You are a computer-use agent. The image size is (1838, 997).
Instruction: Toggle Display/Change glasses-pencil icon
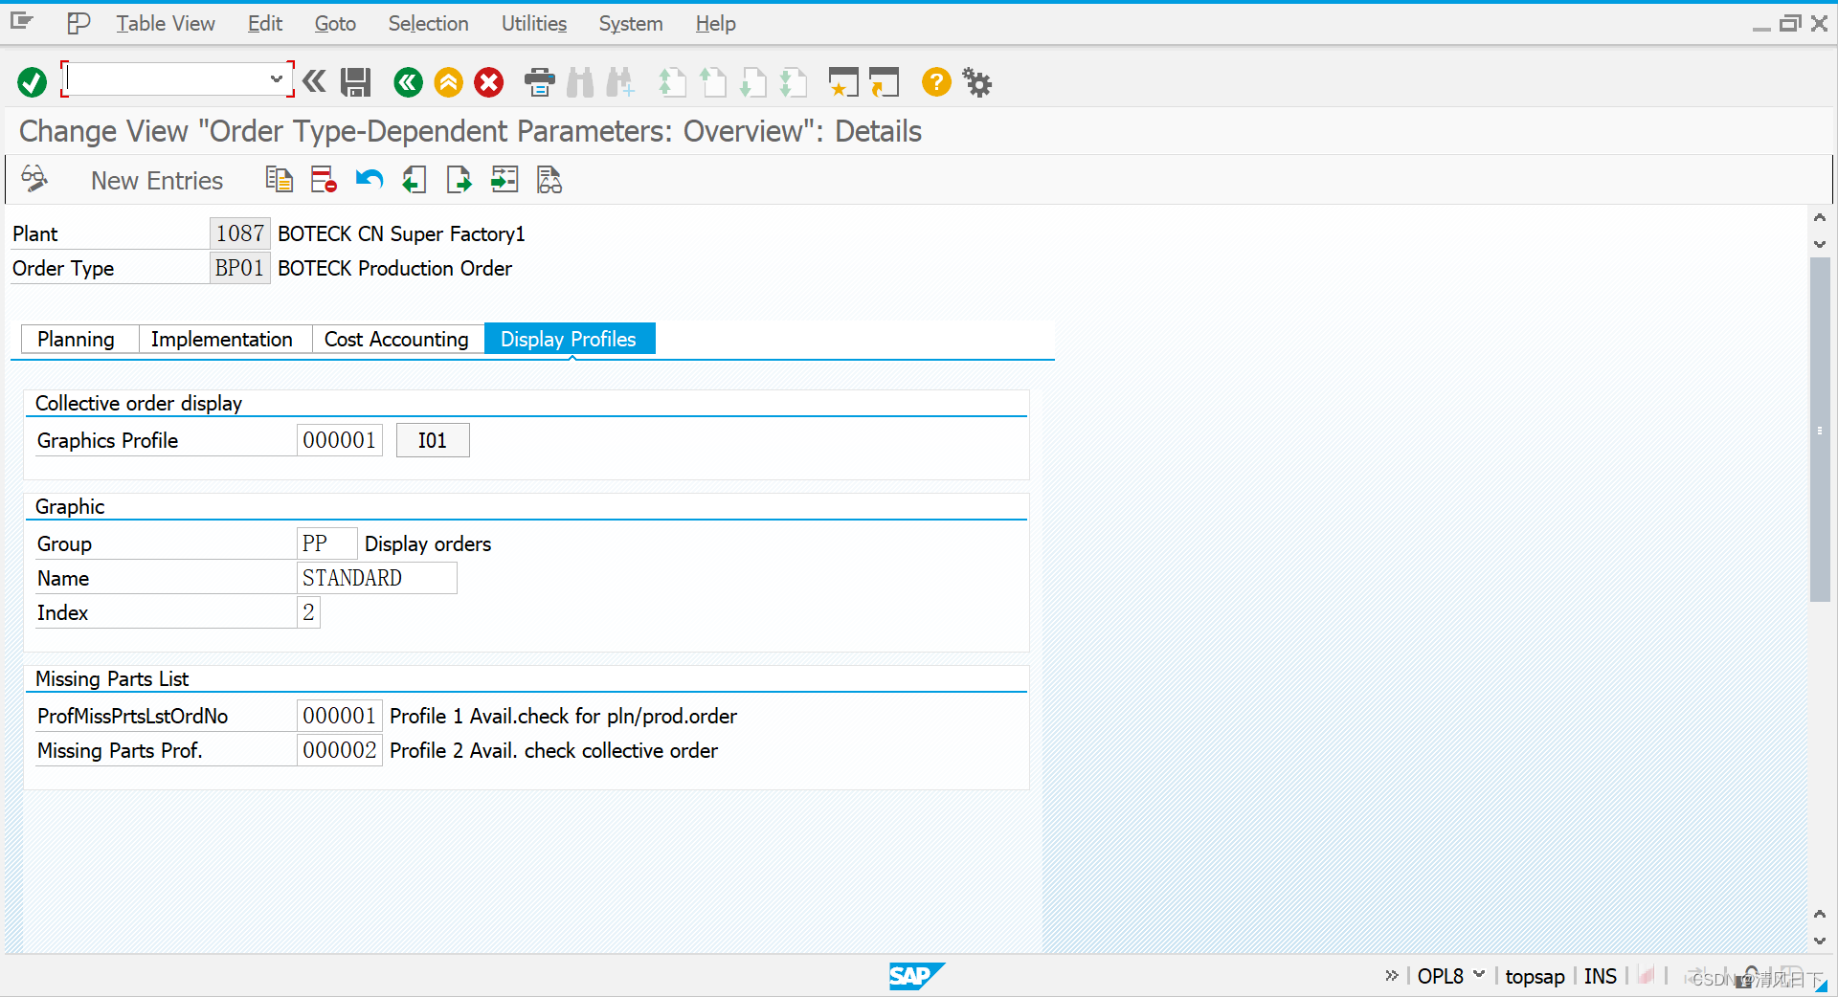pyautogui.click(x=34, y=179)
